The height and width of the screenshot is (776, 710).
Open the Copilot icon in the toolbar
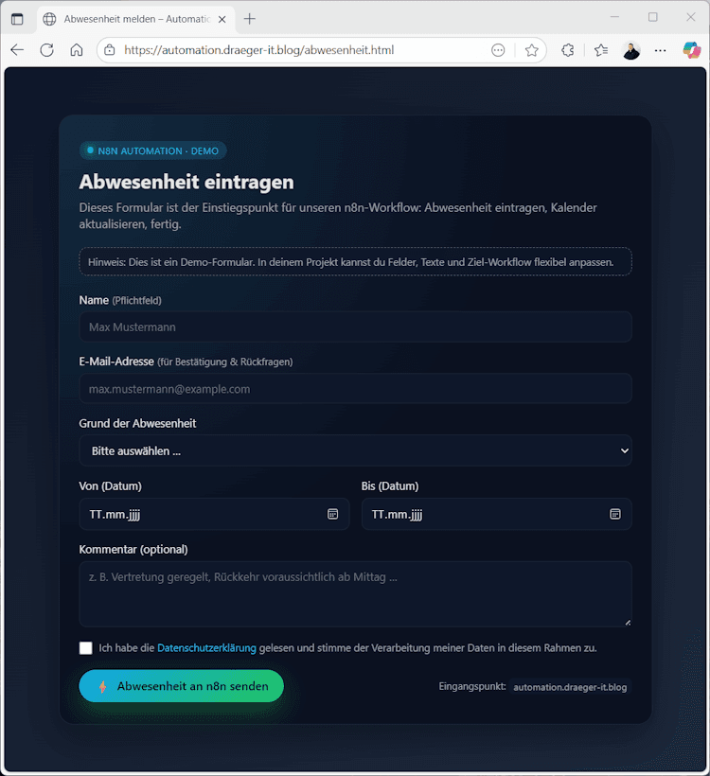click(x=692, y=50)
